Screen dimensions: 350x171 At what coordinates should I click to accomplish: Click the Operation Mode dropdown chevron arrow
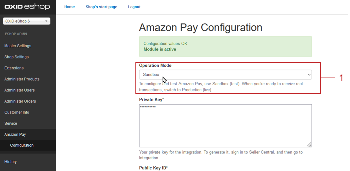pyautogui.click(x=309, y=75)
